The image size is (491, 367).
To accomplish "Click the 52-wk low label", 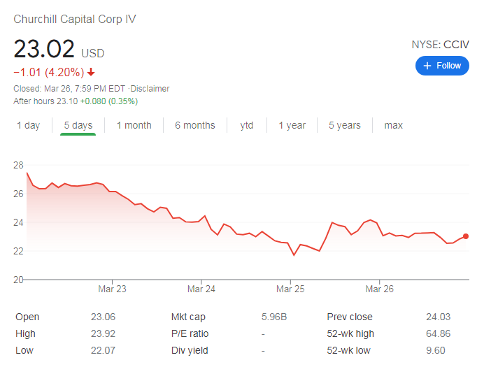I will [x=348, y=350].
